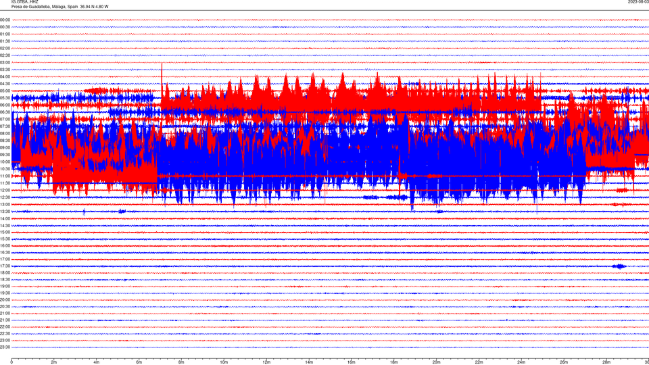Image resolution: width=649 pixels, height=365 pixels.
Task: Click the 18:00 time row label
Action: point(5,272)
